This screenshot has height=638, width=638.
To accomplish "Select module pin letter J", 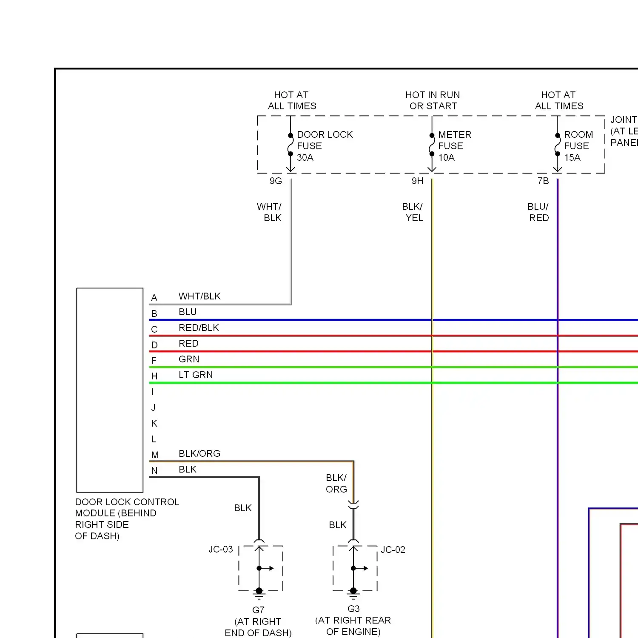I will [x=153, y=407].
